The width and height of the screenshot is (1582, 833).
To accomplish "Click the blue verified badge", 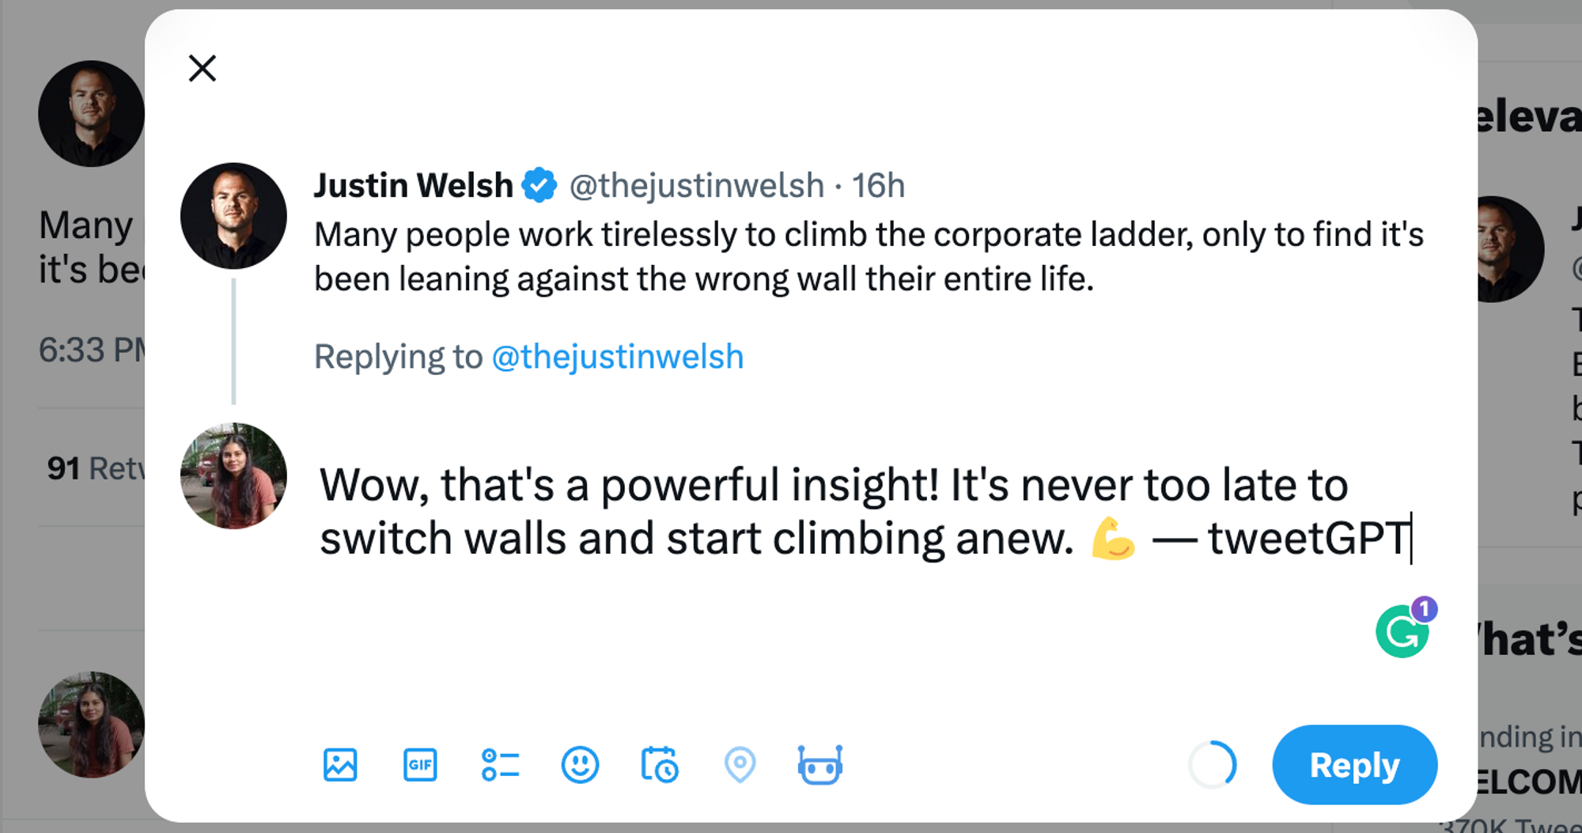I will pyautogui.click(x=539, y=186).
